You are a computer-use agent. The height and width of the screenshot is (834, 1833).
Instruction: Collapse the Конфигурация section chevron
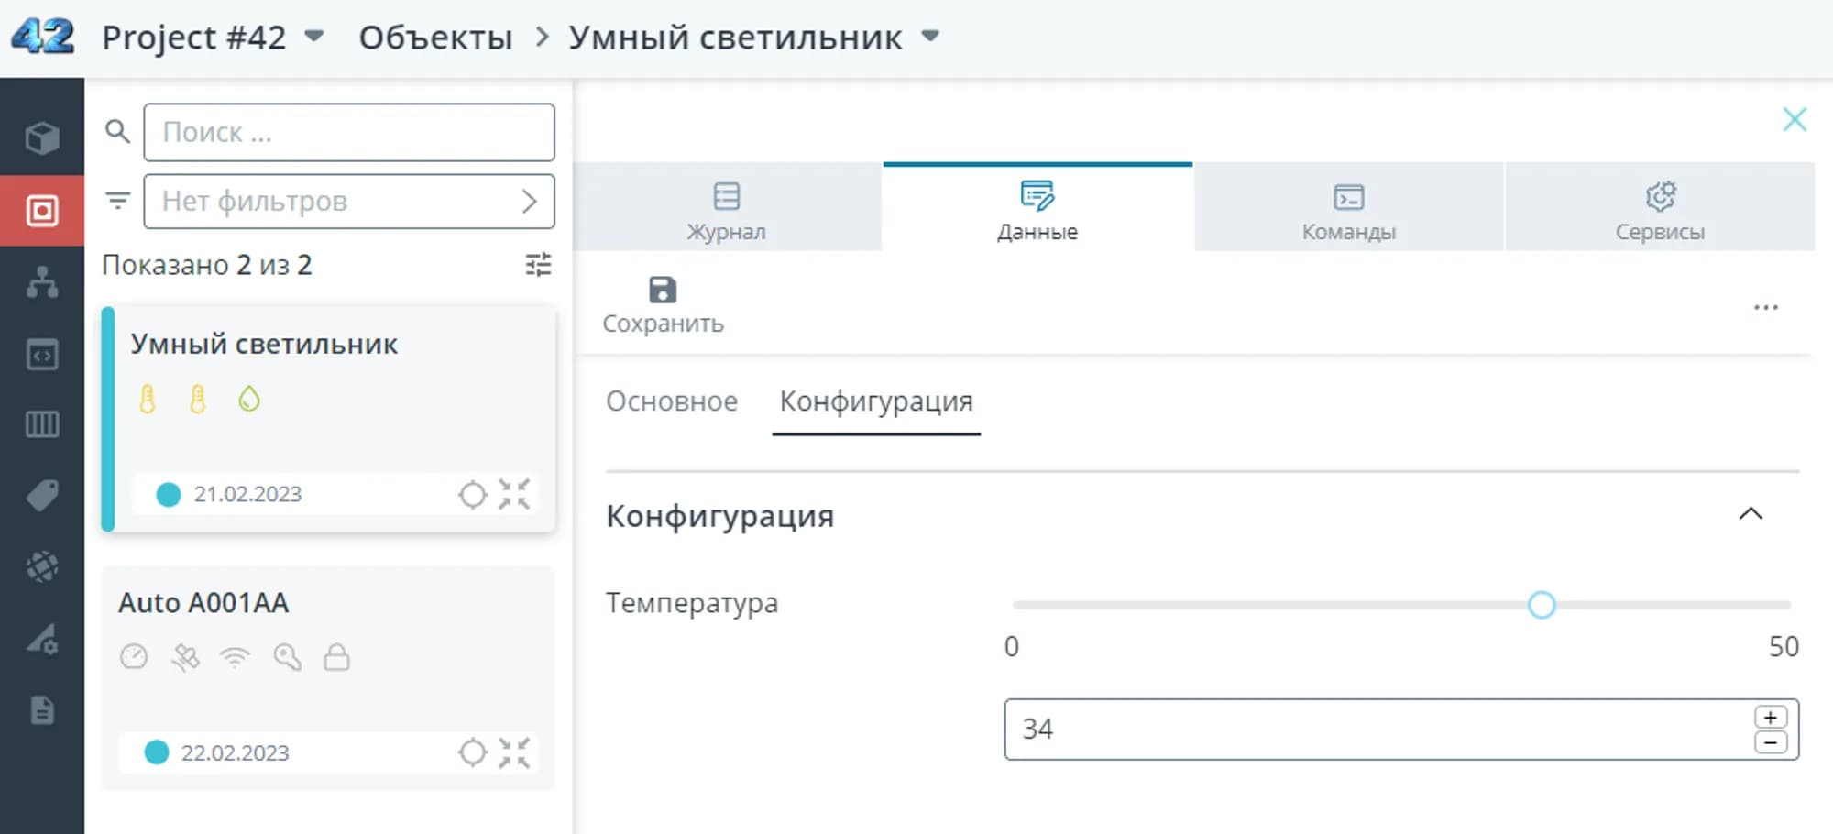point(1751,514)
